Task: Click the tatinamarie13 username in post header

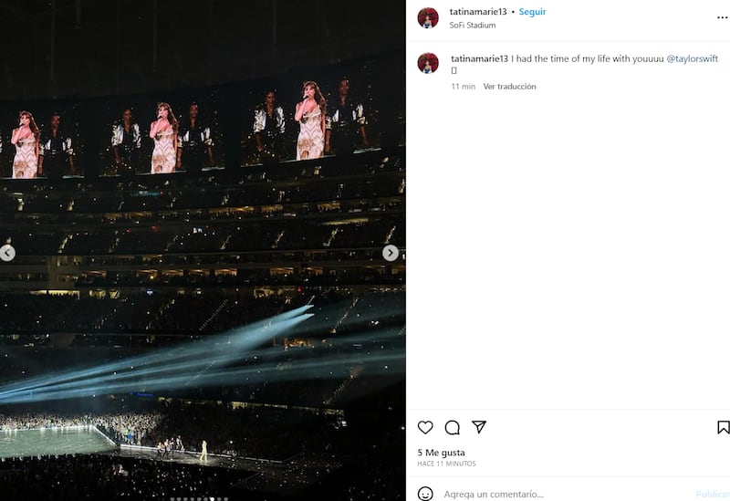Action: click(x=478, y=12)
